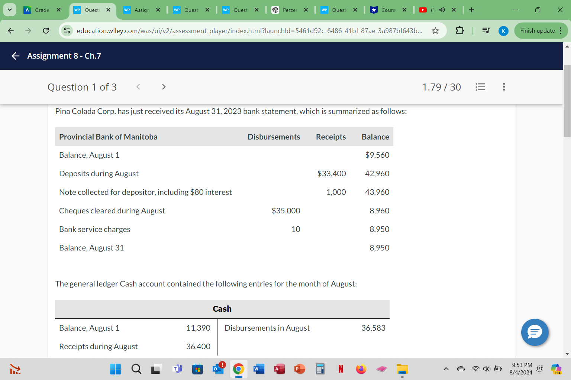
Task: Open the browser extensions menu
Action: click(x=459, y=30)
